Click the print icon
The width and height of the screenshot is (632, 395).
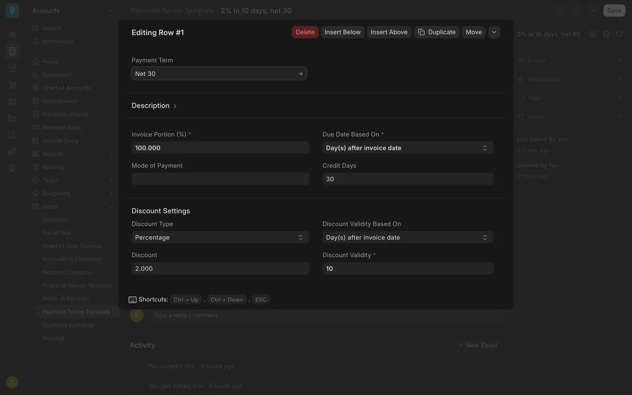click(x=606, y=34)
